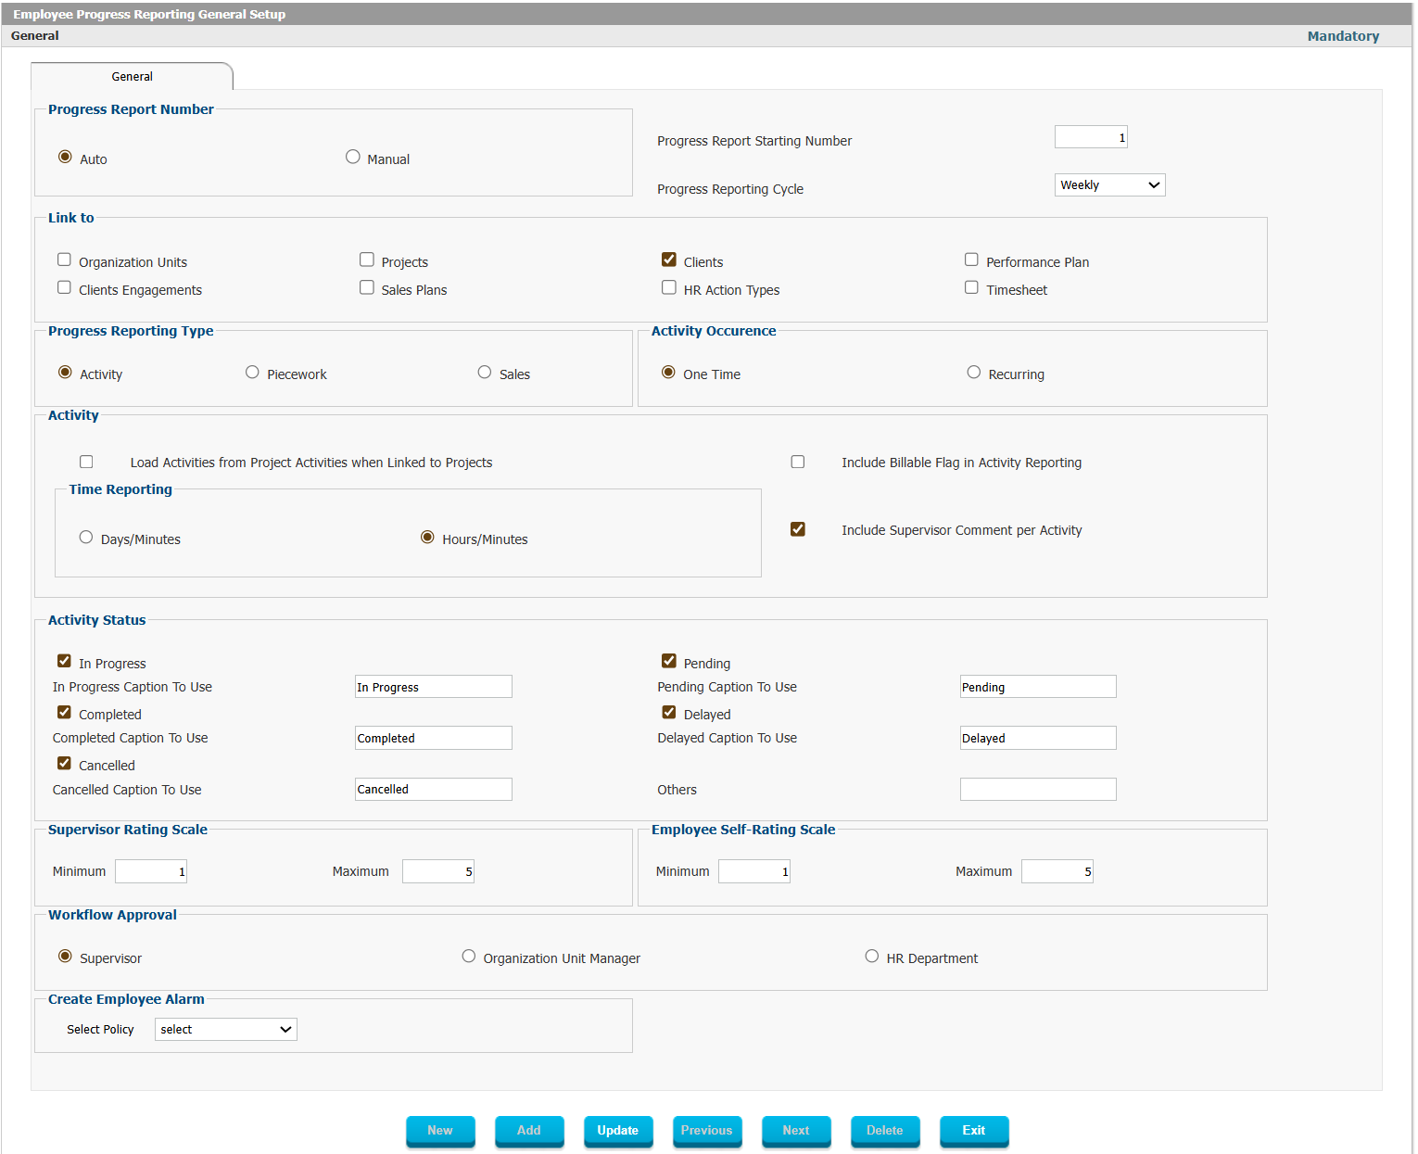Viewport: 1418px width, 1154px height.
Task: Uncheck the Pending status checkbox
Action: tap(669, 661)
